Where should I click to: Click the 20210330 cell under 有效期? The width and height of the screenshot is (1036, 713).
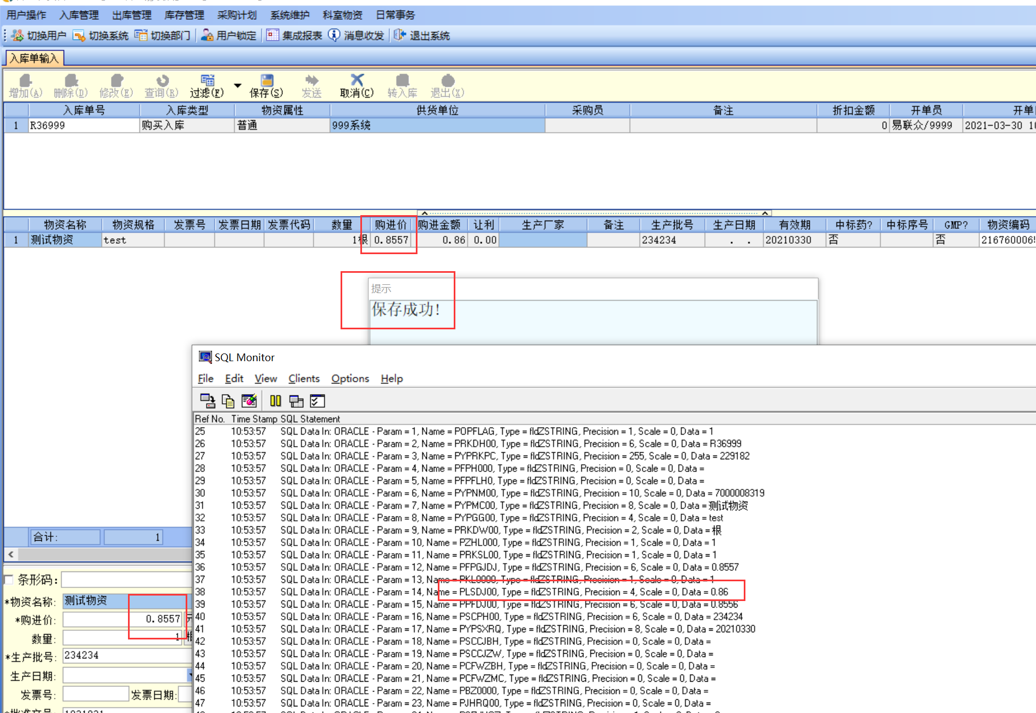click(794, 240)
